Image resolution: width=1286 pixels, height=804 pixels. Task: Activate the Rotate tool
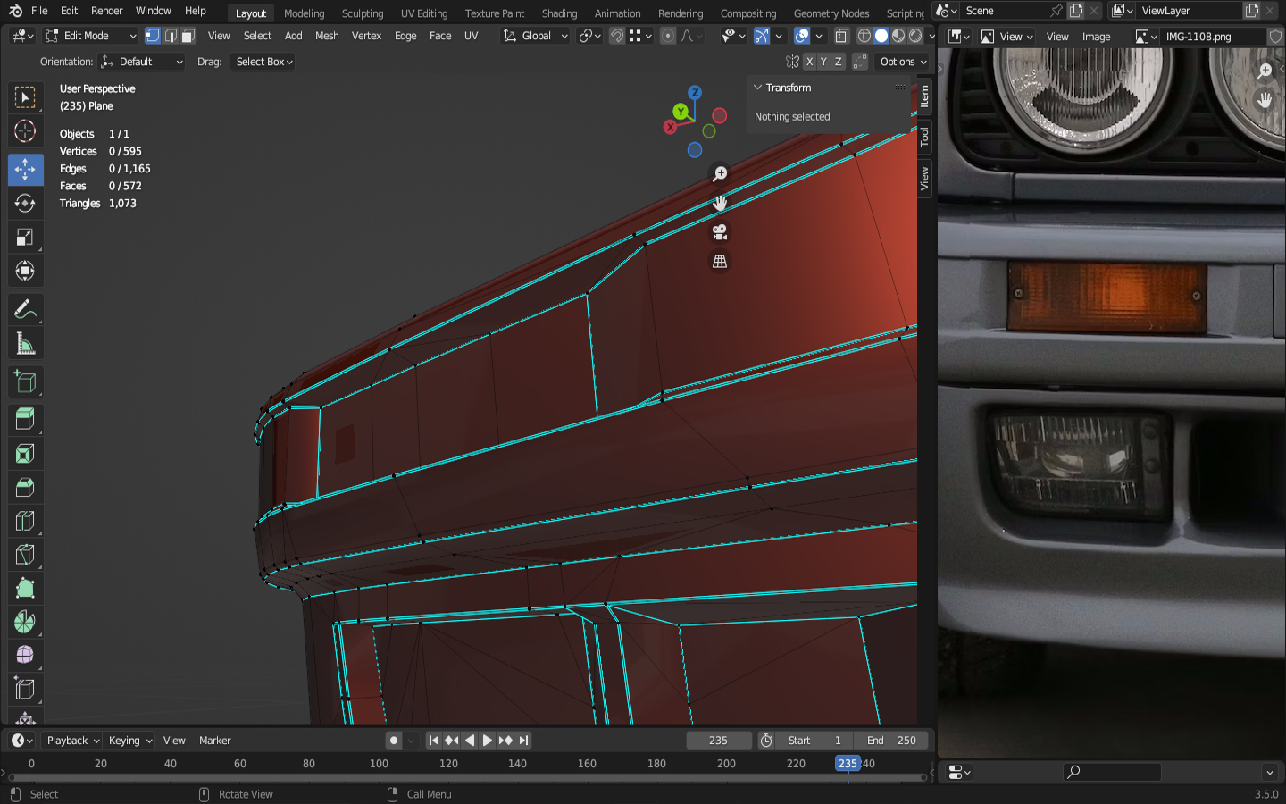(x=25, y=204)
